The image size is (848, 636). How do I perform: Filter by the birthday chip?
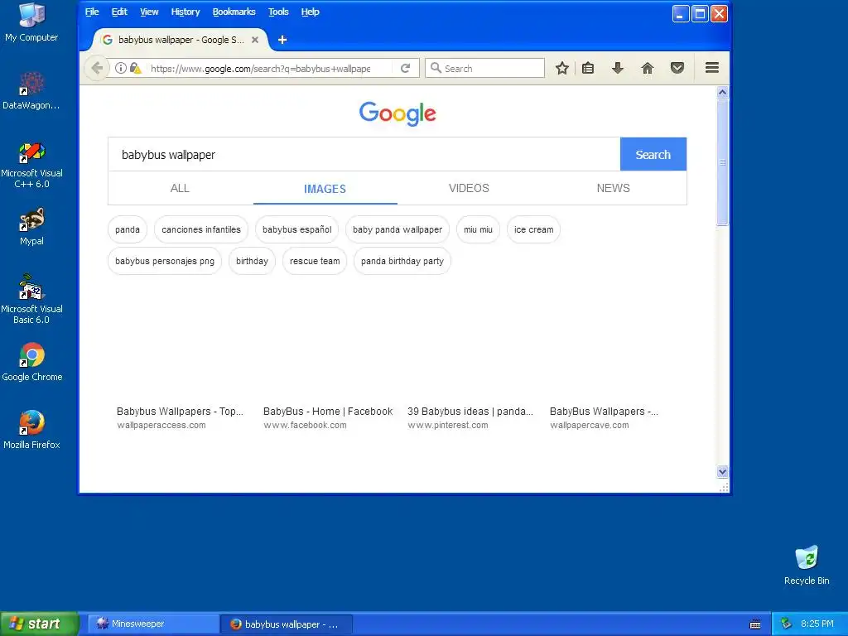click(x=252, y=261)
